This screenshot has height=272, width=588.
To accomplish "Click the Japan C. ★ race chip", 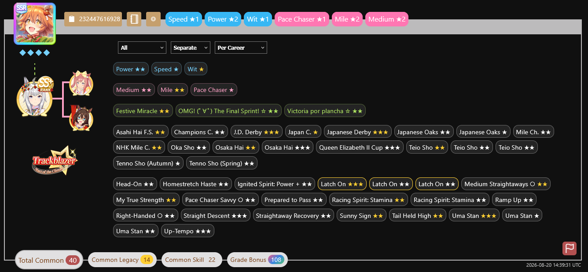I will [x=303, y=132].
